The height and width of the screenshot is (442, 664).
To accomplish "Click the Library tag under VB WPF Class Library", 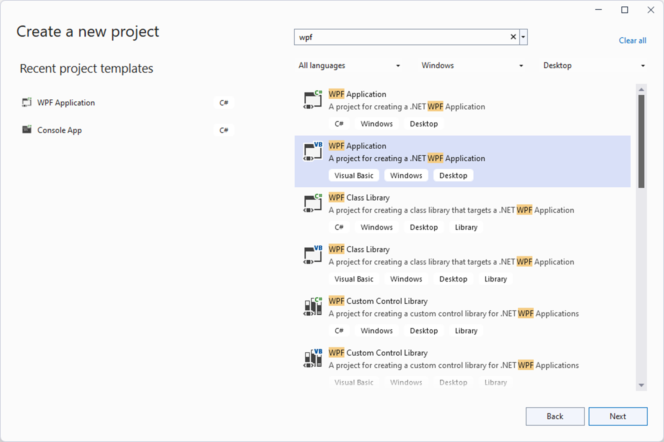I will 495,279.
